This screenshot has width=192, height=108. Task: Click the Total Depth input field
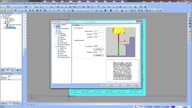pyautogui.click(x=98, y=52)
